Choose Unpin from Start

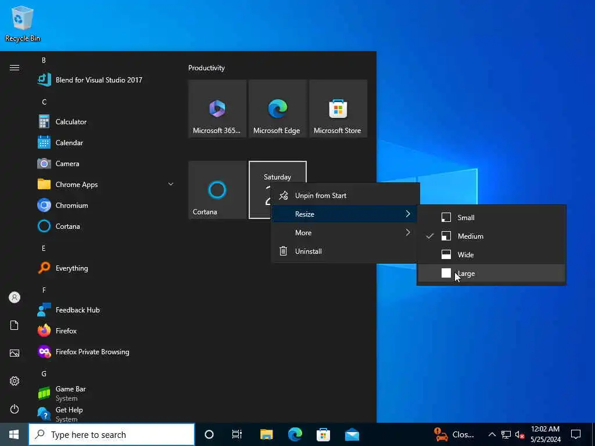(345, 196)
